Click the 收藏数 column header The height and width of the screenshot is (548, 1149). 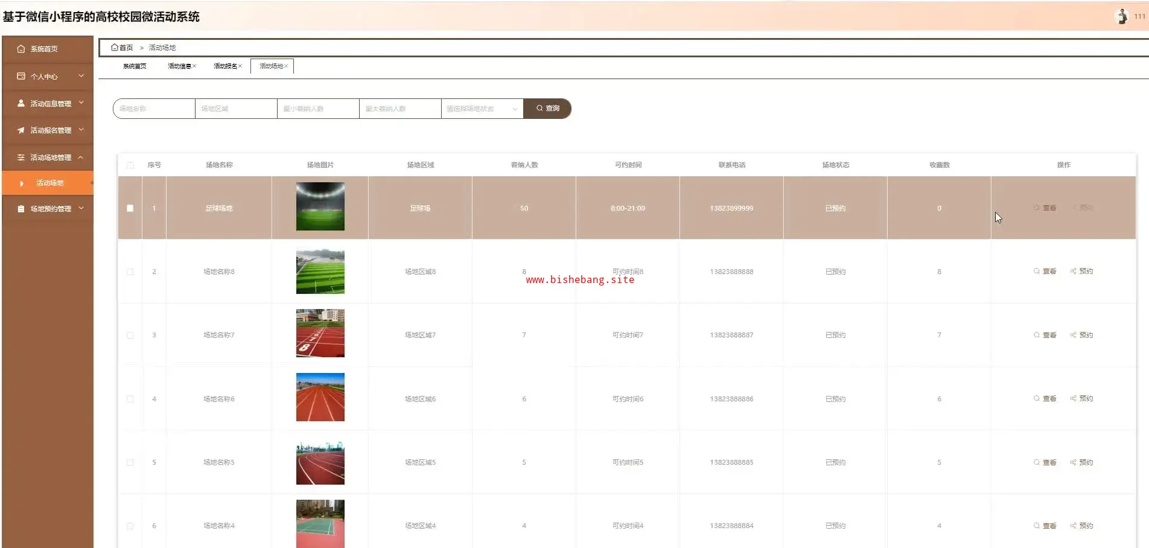[940, 165]
